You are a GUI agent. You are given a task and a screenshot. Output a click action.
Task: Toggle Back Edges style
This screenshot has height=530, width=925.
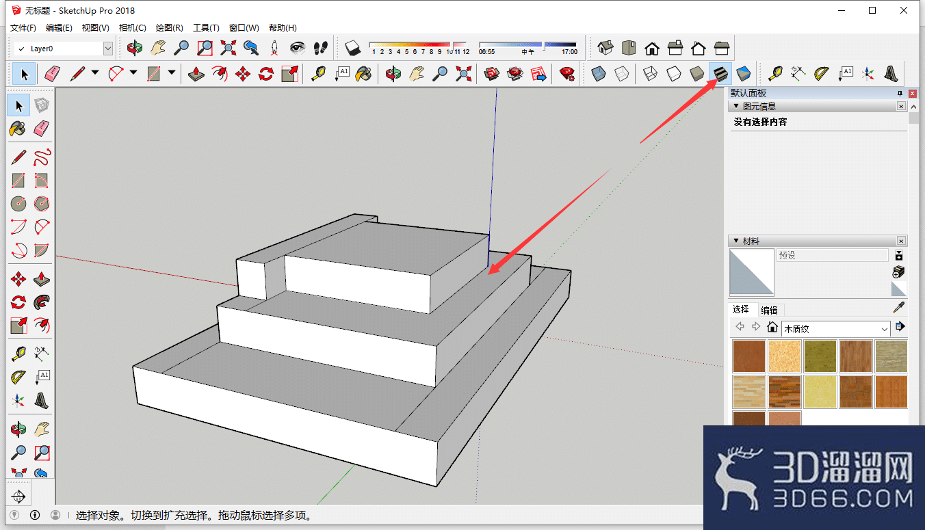pos(622,73)
